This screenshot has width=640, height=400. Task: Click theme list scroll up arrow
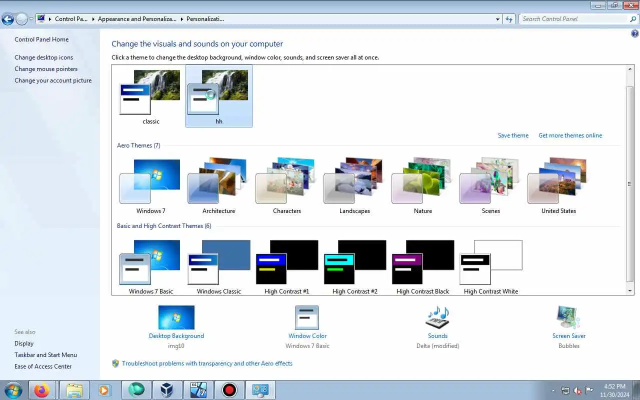pyautogui.click(x=630, y=70)
